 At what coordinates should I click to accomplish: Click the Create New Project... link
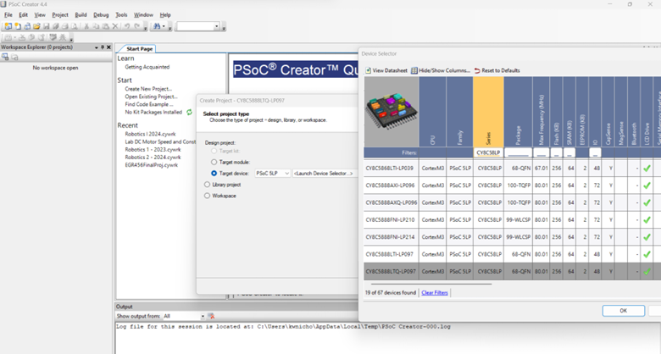(148, 89)
